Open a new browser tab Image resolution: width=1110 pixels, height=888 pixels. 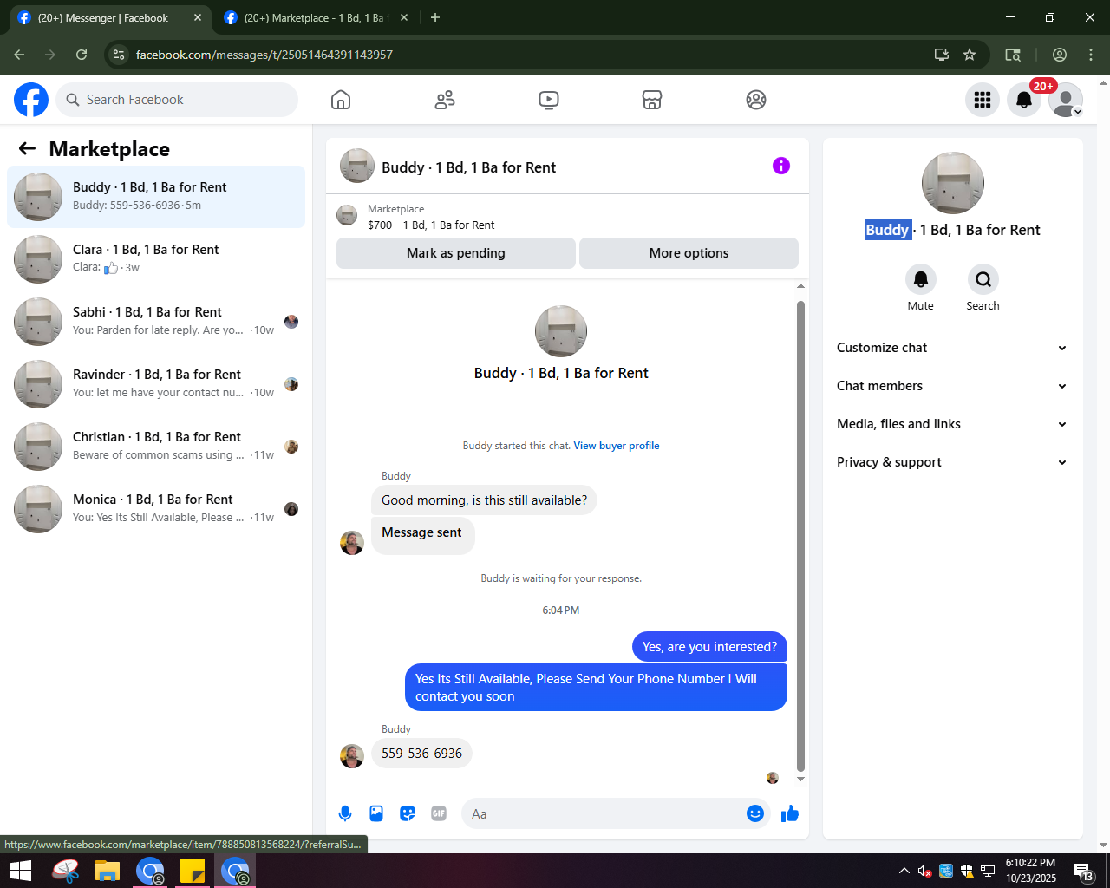pos(435,17)
